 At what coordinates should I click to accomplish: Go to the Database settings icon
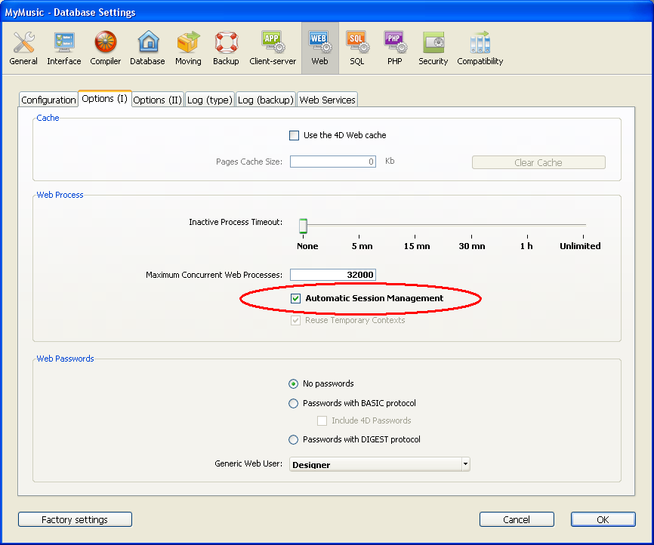click(147, 48)
